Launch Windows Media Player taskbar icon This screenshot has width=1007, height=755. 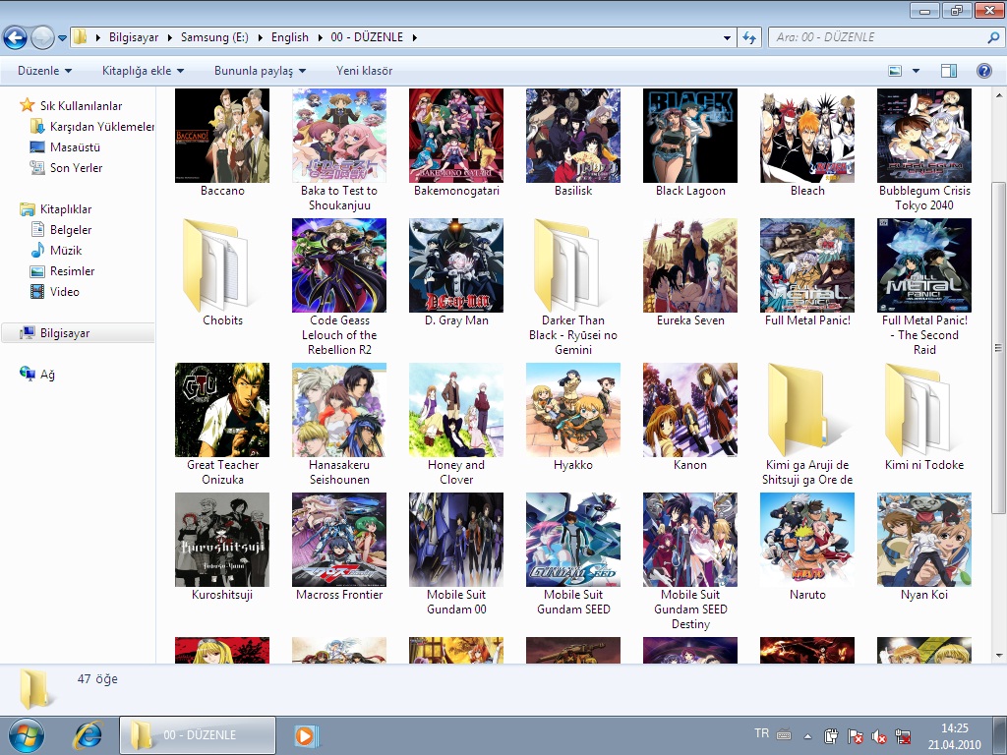point(307,734)
